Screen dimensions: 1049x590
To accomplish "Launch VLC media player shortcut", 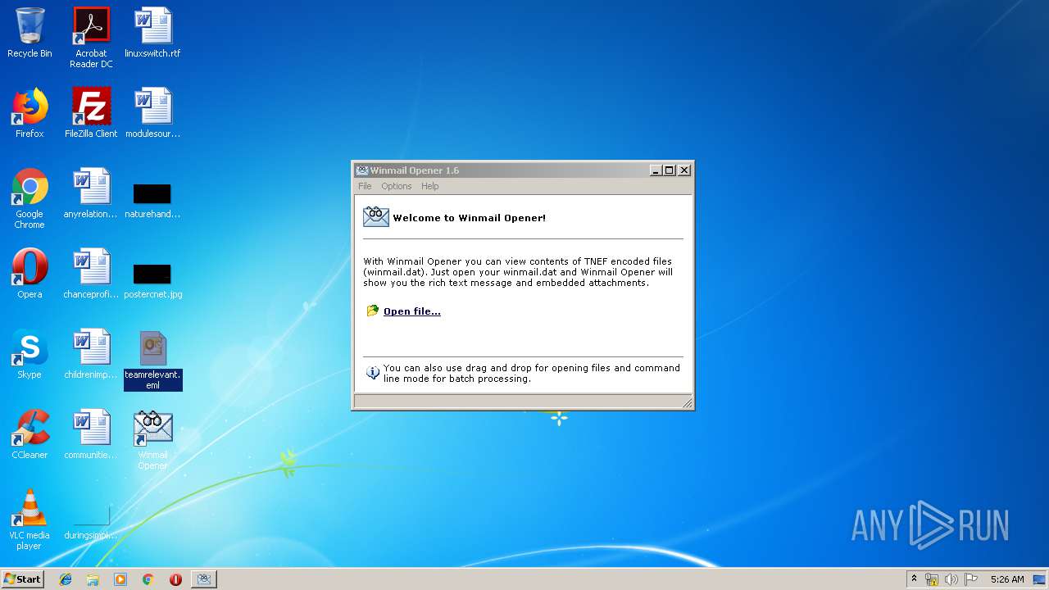I will pyautogui.click(x=30, y=520).
